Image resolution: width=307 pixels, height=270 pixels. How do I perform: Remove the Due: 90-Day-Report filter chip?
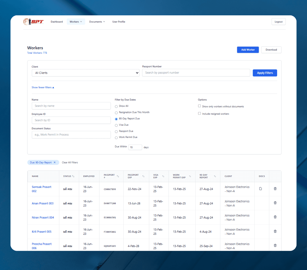click(x=55, y=163)
